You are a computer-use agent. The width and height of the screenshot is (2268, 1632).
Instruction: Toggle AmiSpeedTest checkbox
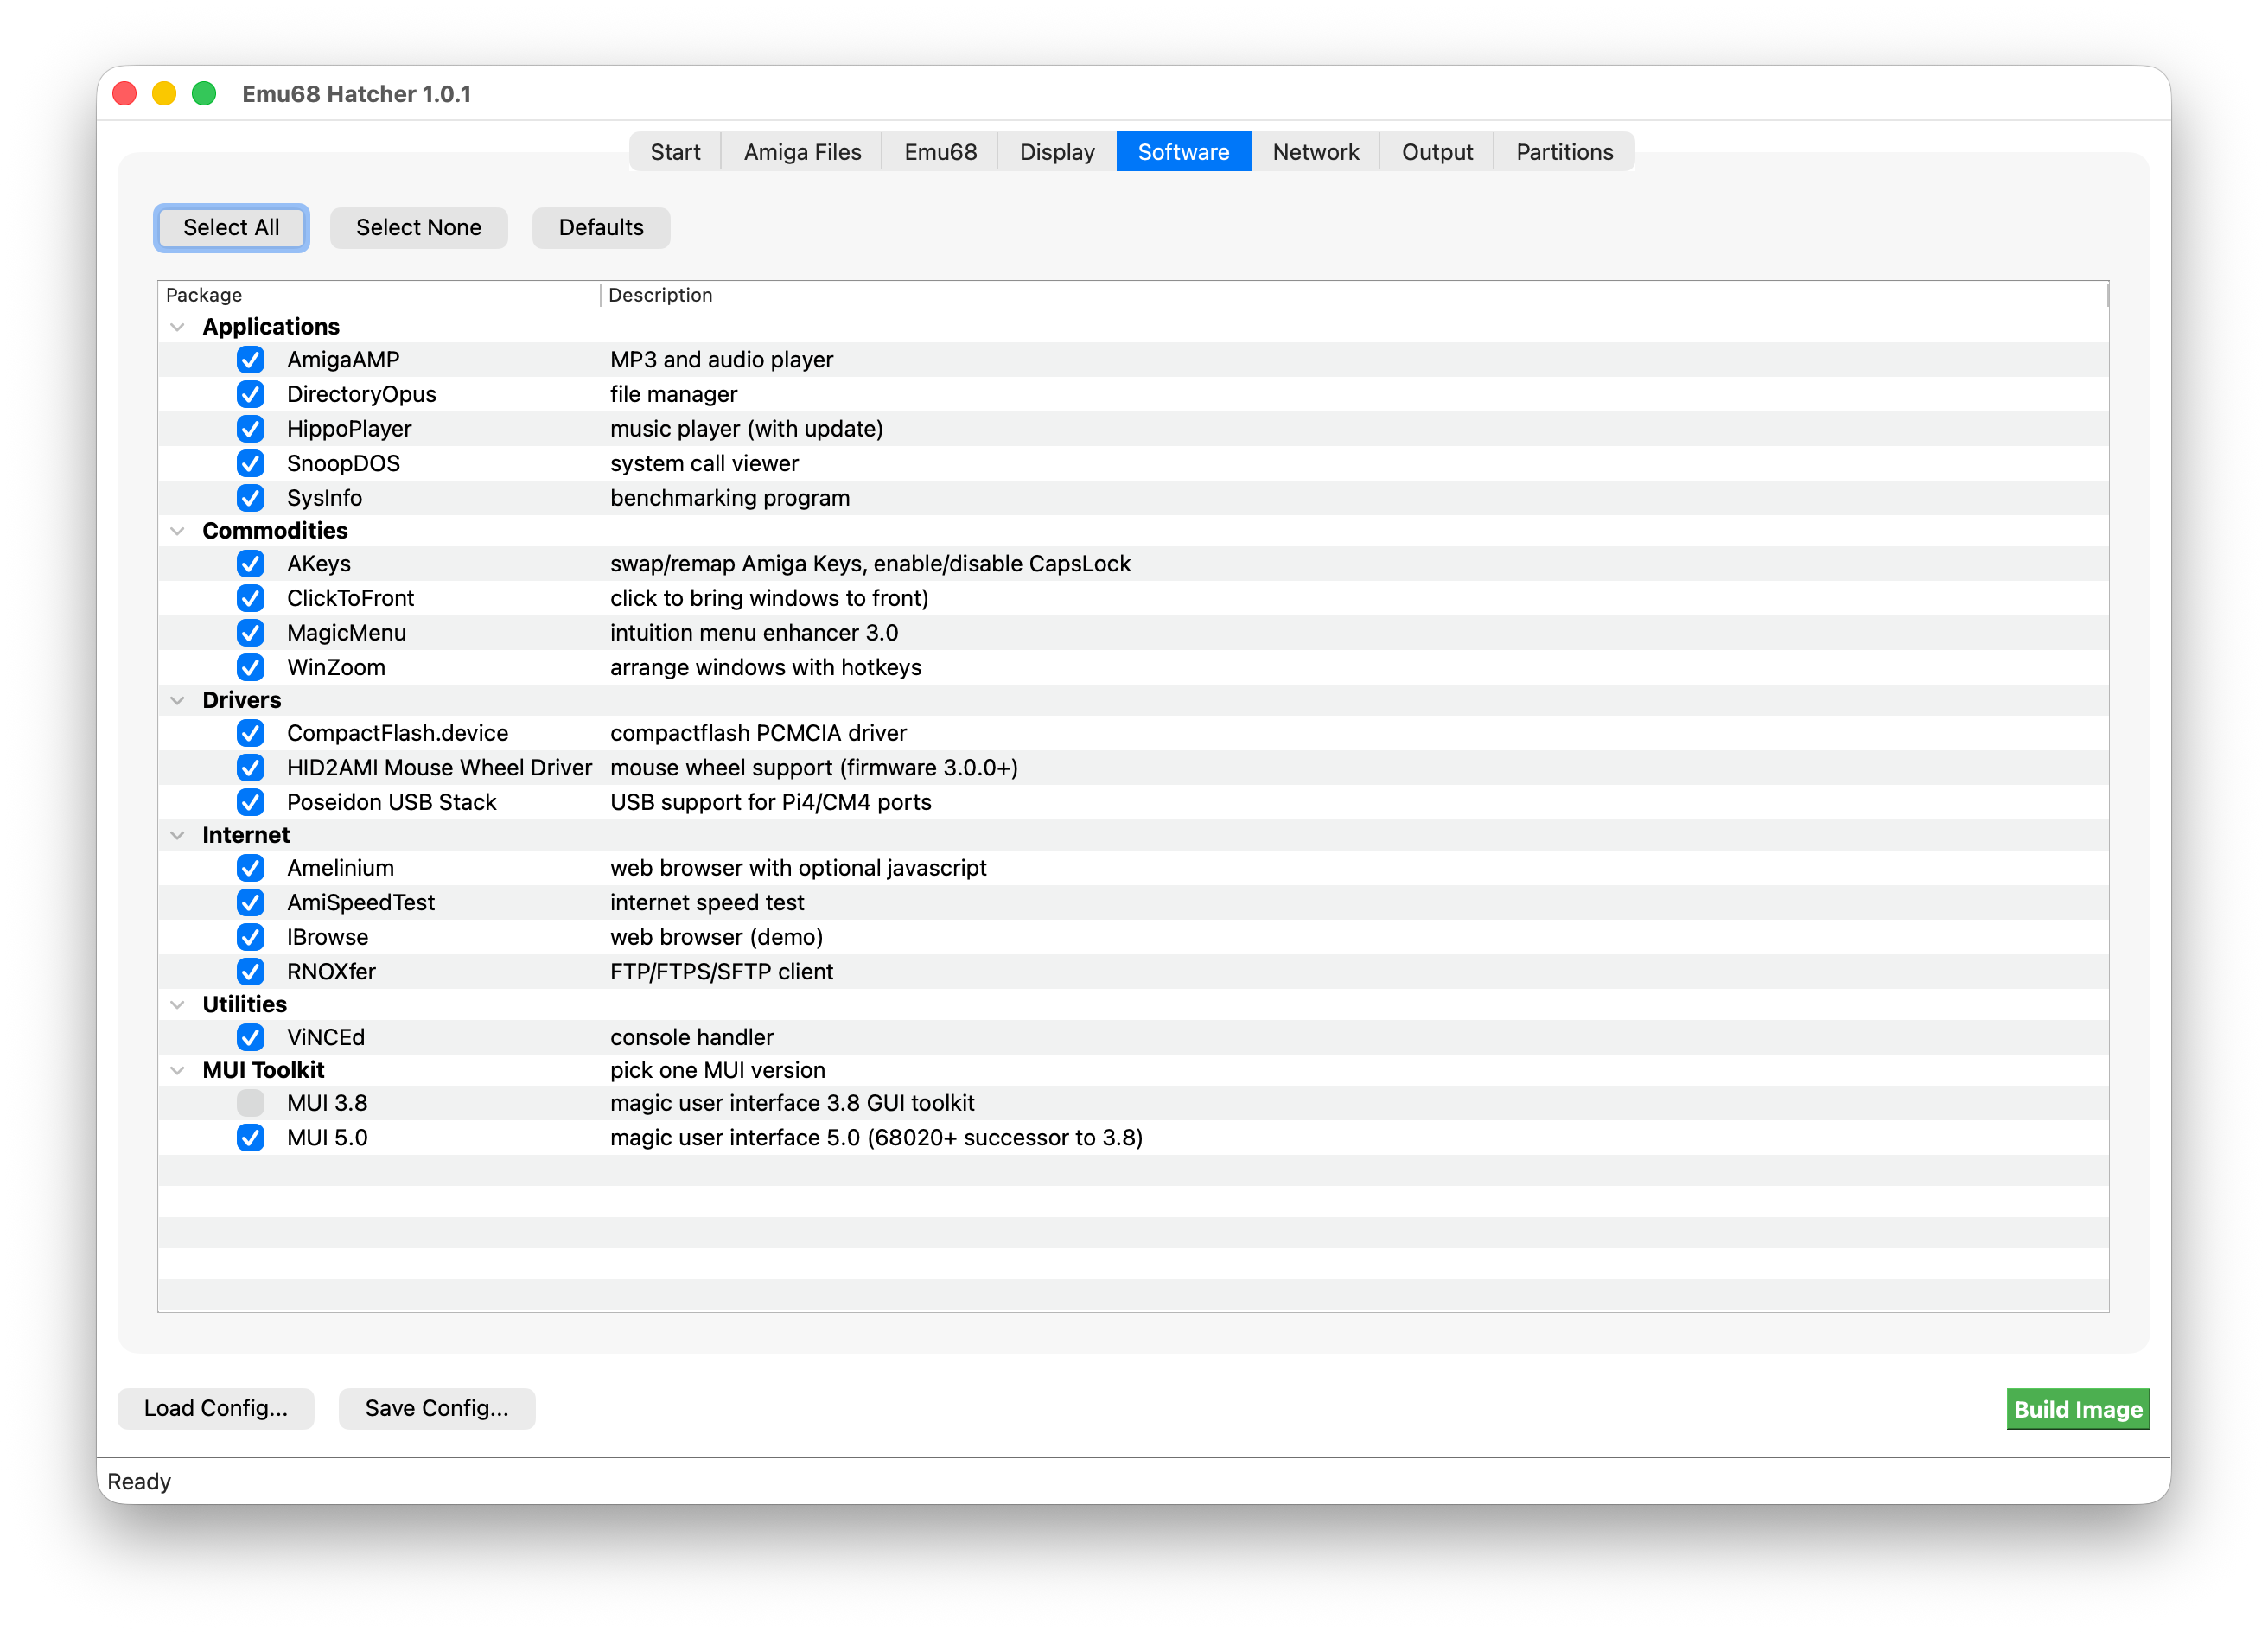pos(250,902)
